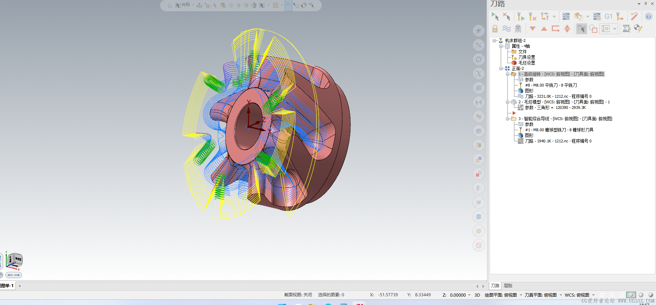The image size is (656, 305).
Task: Regenerate all selected operations
Action: tap(521, 16)
